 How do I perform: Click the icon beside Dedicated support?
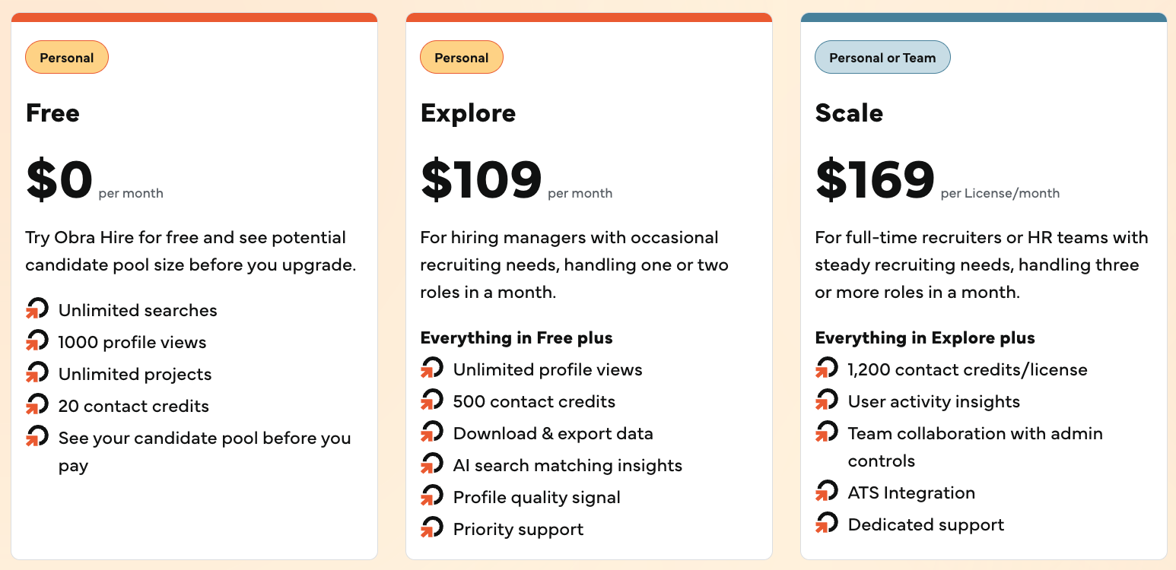pyautogui.click(x=827, y=524)
